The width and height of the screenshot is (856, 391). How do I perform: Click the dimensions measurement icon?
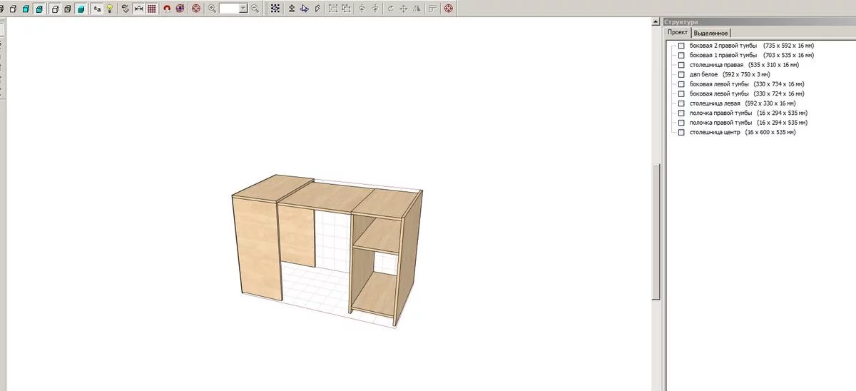pyautogui.click(x=138, y=9)
